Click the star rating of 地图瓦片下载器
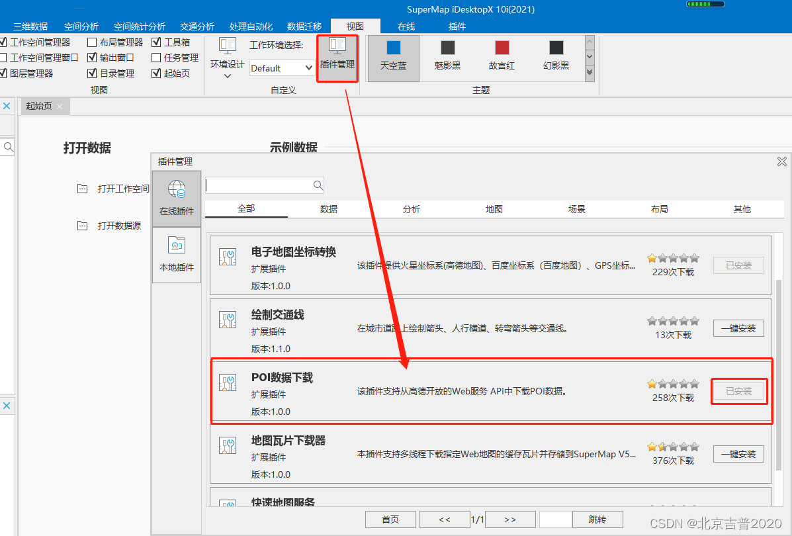Viewport: 792px width, 536px height. point(673,447)
